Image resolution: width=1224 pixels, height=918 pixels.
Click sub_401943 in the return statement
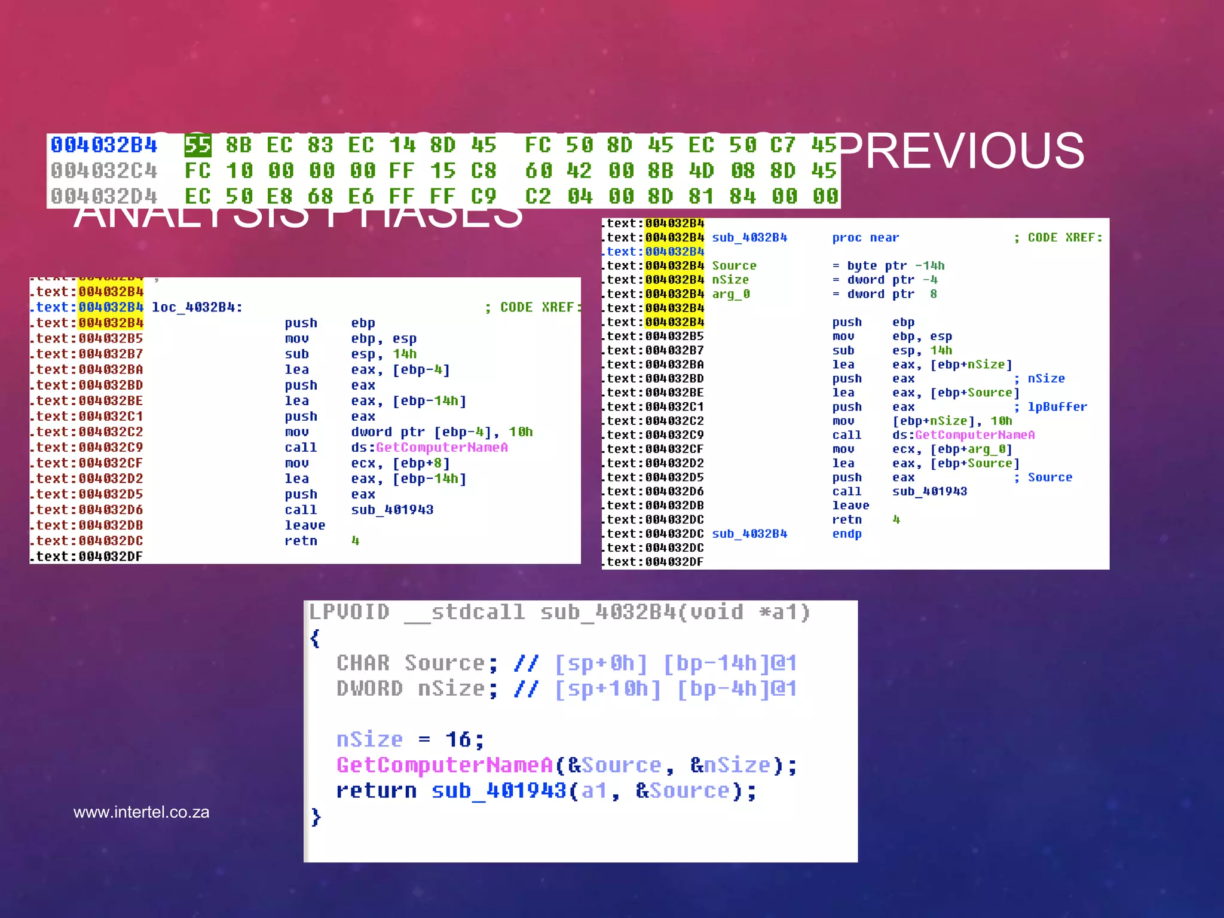[x=498, y=791]
